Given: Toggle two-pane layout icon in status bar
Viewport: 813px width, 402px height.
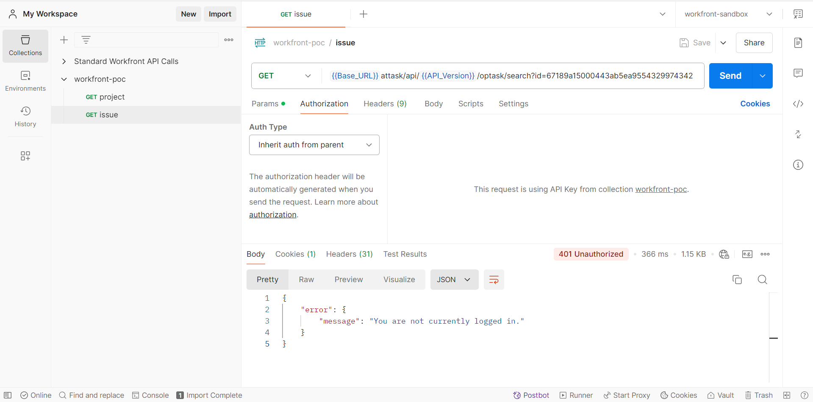Looking at the screenshot, I should click(787, 395).
